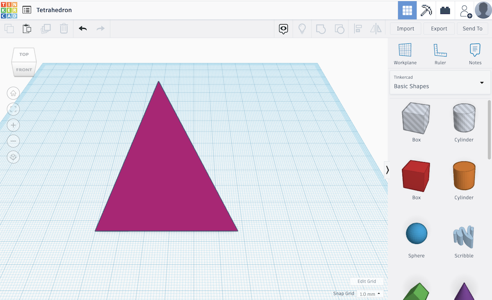Click the Home view button

[x=13, y=93]
